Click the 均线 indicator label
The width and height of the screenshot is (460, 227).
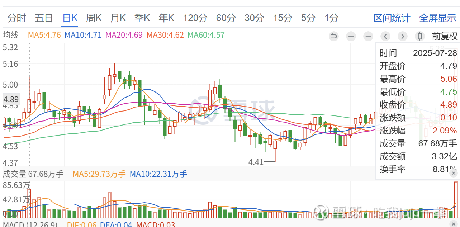(x=10, y=35)
